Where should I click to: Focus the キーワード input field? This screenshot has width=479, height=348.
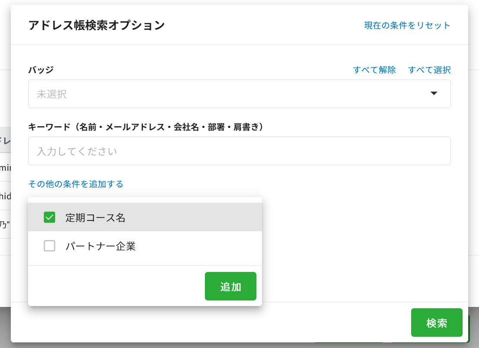[x=239, y=151]
